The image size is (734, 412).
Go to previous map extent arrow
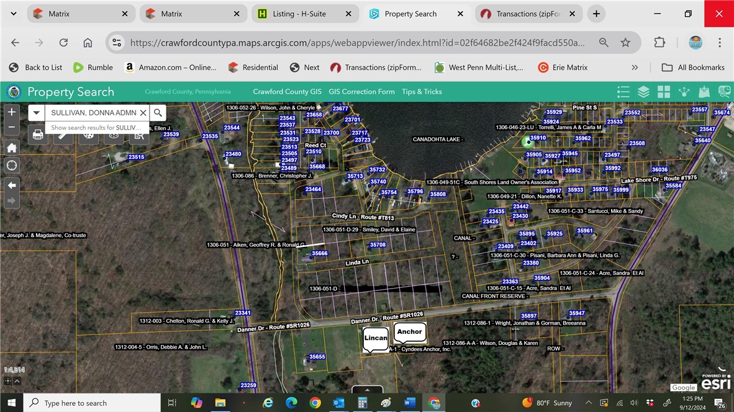(x=12, y=185)
